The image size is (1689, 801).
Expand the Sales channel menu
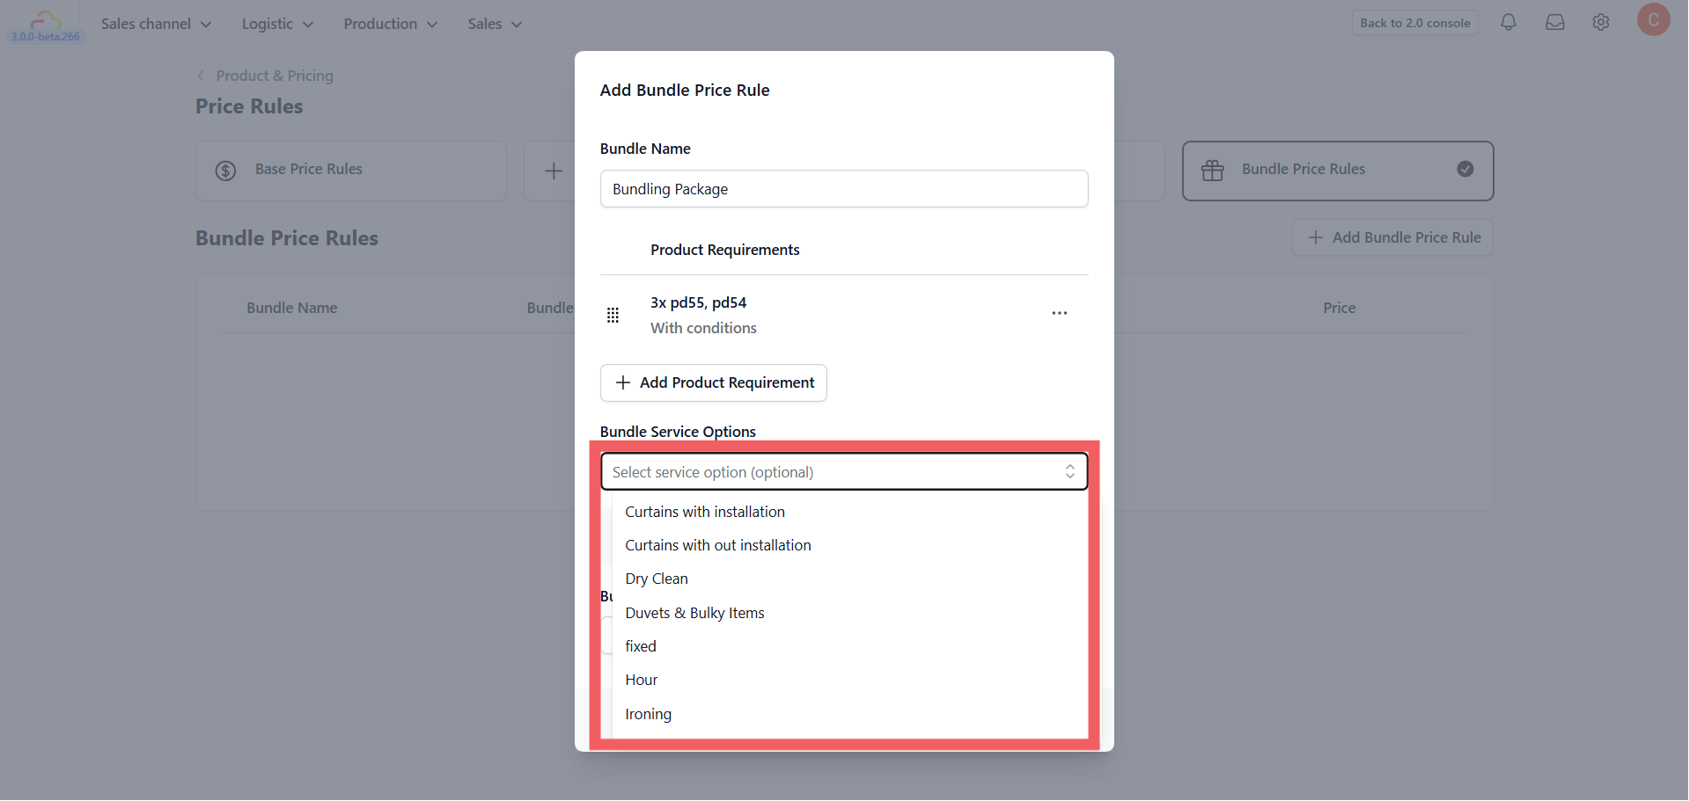(156, 24)
